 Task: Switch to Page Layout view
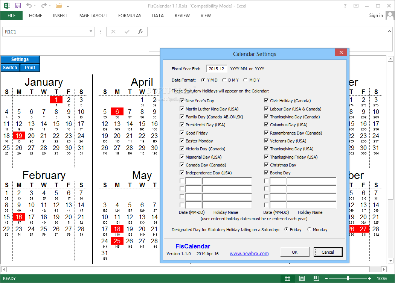pos(302,278)
